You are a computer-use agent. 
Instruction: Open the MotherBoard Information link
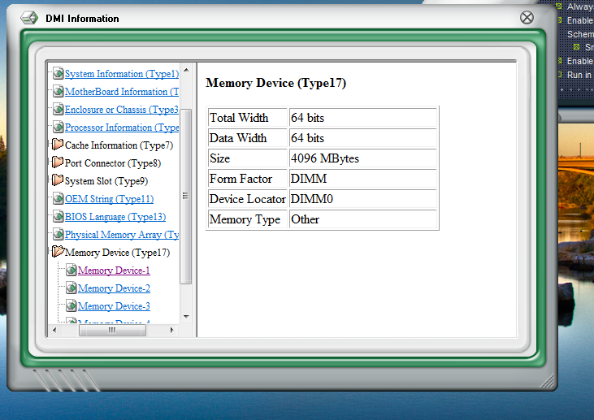pos(121,92)
